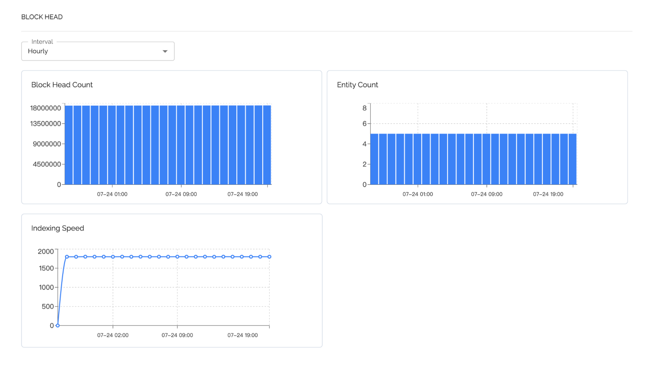Click first bar in Block Head Count chart
647x368 pixels.
pyautogui.click(x=69, y=145)
